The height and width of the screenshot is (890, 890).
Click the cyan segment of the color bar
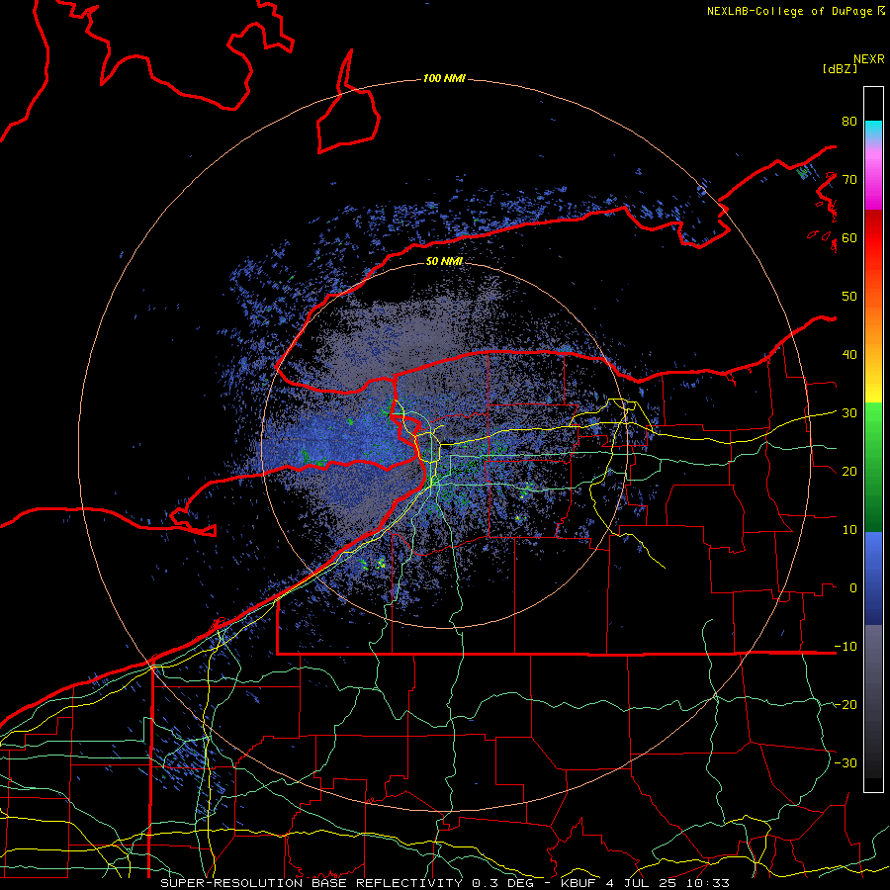(x=873, y=130)
